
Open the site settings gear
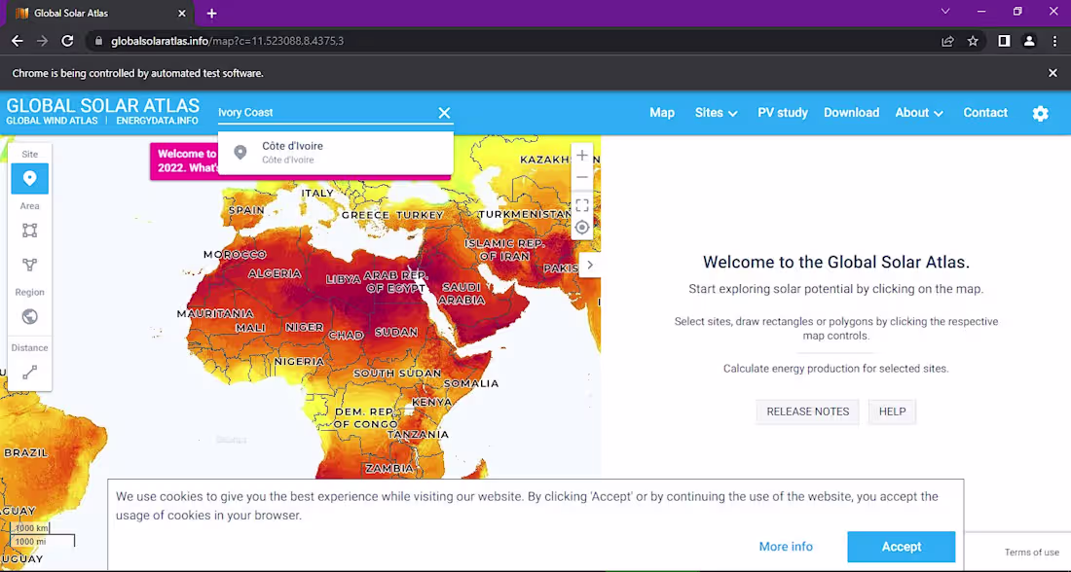tap(1040, 113)
